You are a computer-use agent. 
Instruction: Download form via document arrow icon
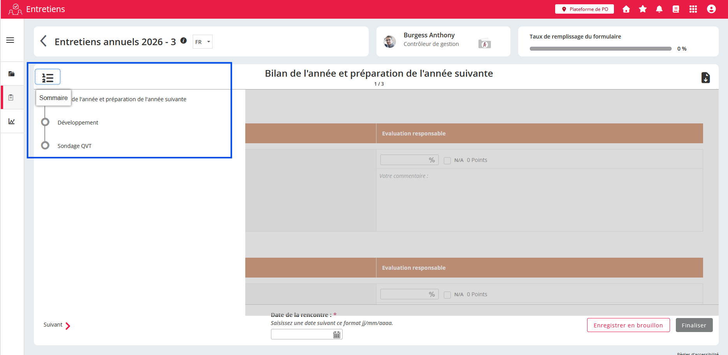pos(705,77)
